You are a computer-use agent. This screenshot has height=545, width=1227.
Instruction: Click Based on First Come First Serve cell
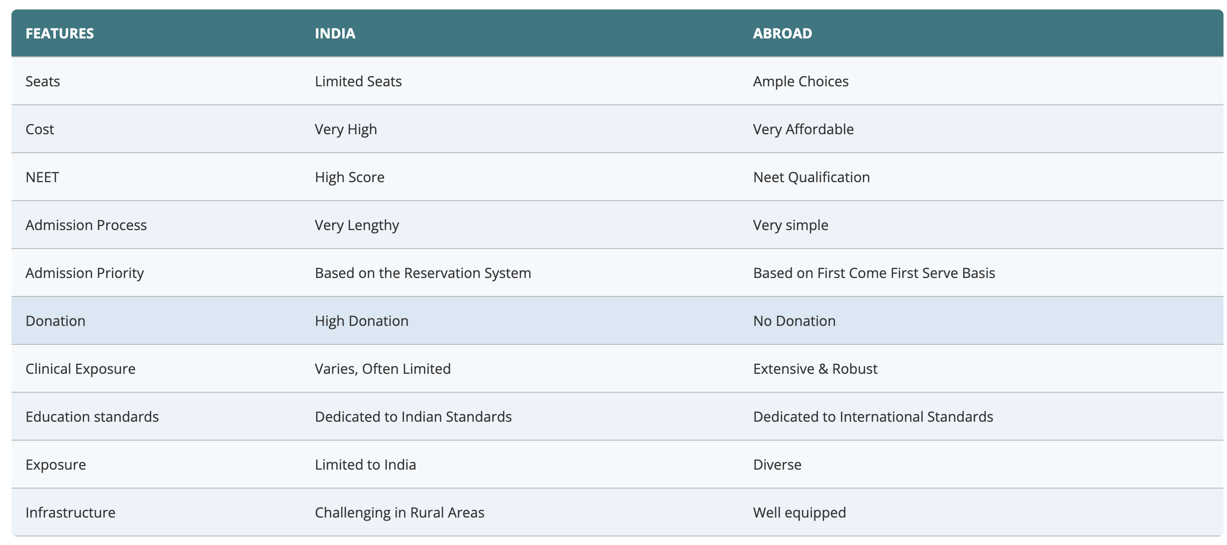(x=874, y=273)
